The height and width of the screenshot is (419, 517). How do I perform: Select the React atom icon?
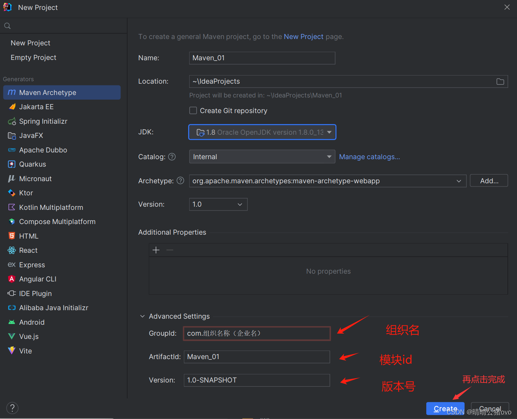(12, 250)
